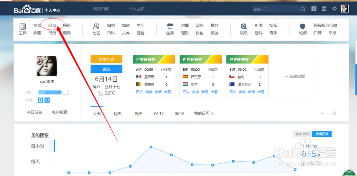Click the search magnifier icon
Image resolution: width=357 pixels, height=176 pixels.
[x=303, y=9]
